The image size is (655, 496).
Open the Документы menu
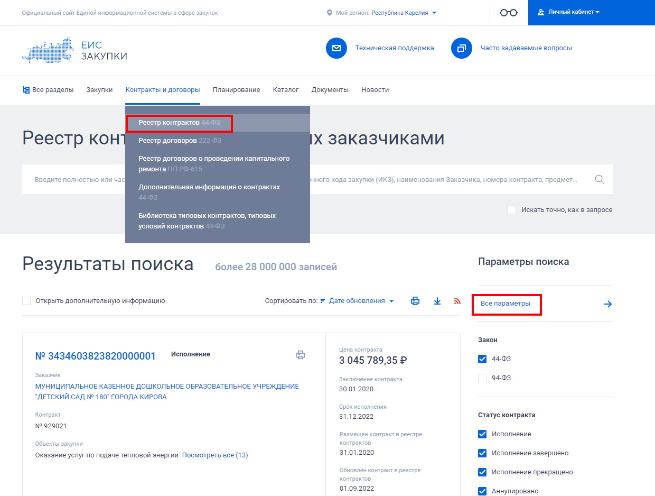click(330, 90)
